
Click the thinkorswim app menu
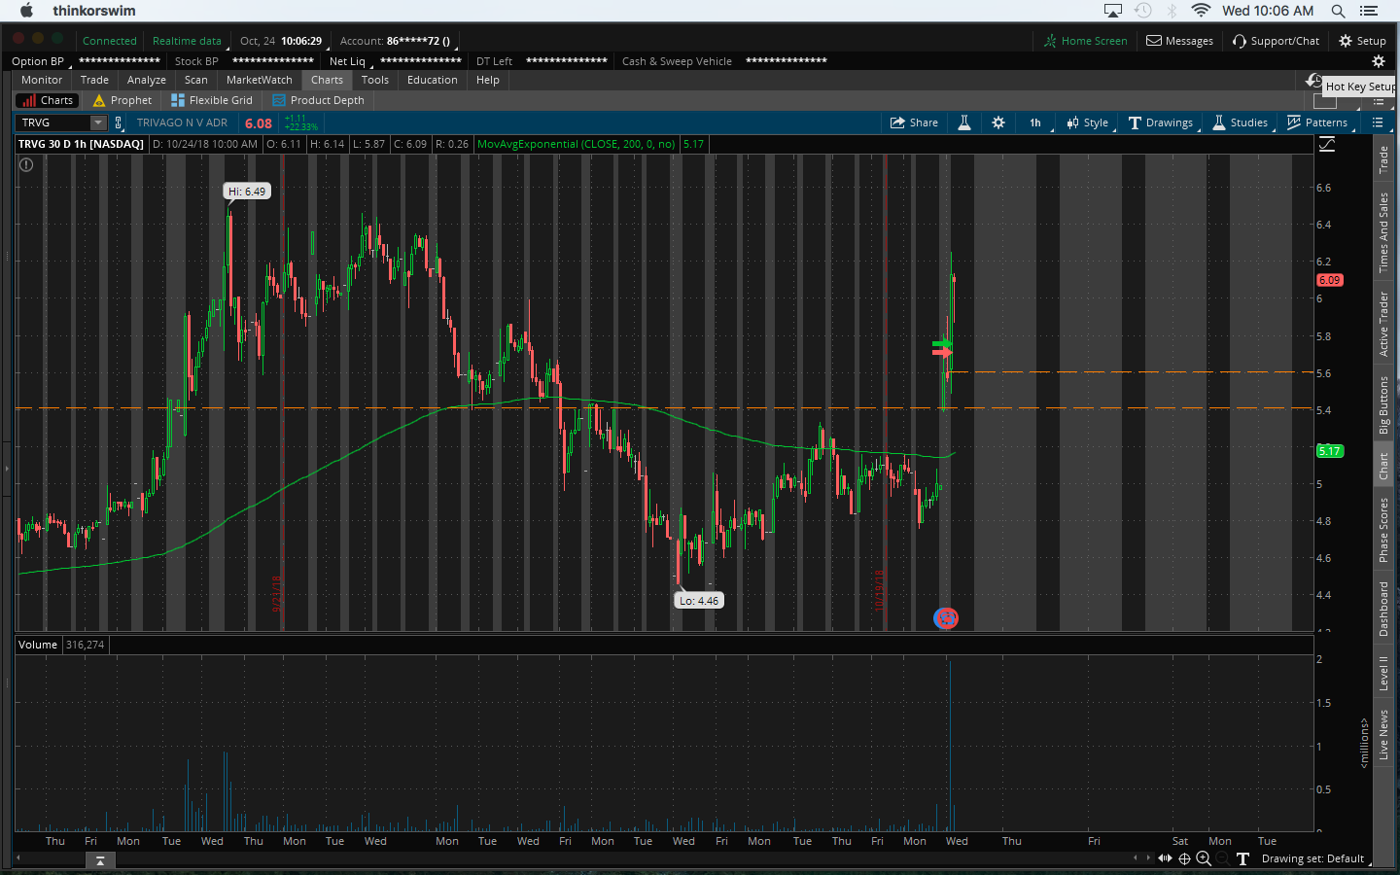(x=94, y=11)
